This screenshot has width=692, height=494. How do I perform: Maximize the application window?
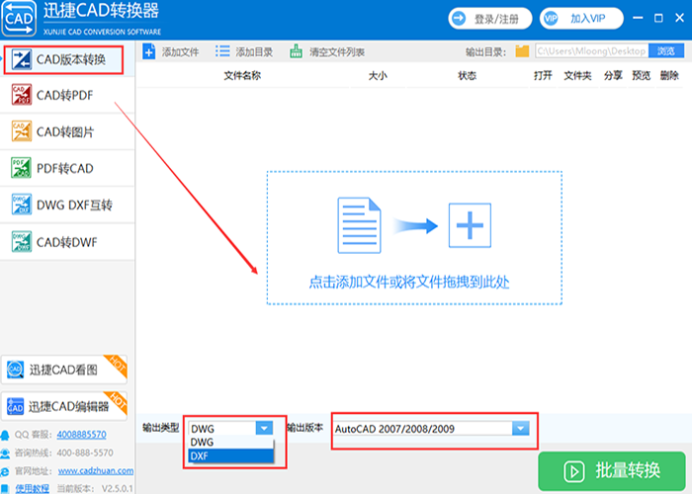658,18
